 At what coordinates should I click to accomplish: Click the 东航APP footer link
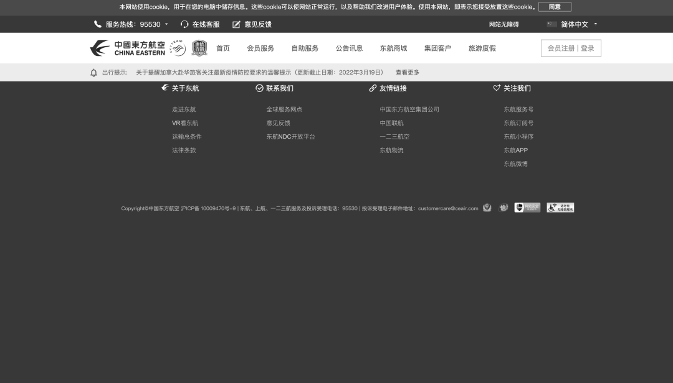pos(515,150)
